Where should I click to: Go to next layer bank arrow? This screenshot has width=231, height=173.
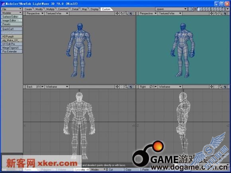(x=192, y=9)
